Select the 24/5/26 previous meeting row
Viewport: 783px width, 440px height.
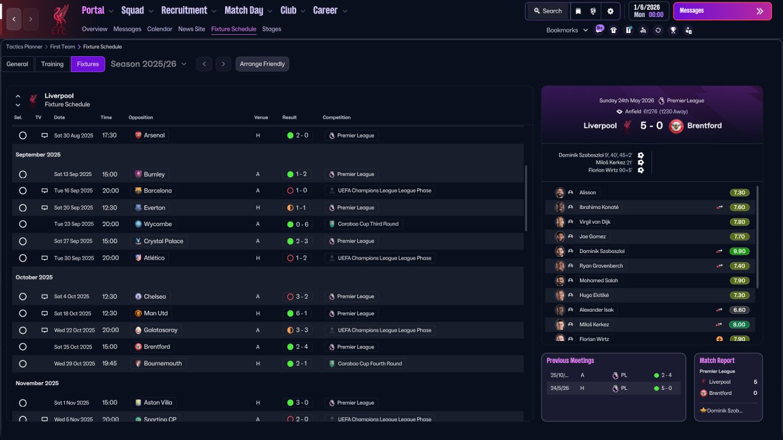(614, 388)
